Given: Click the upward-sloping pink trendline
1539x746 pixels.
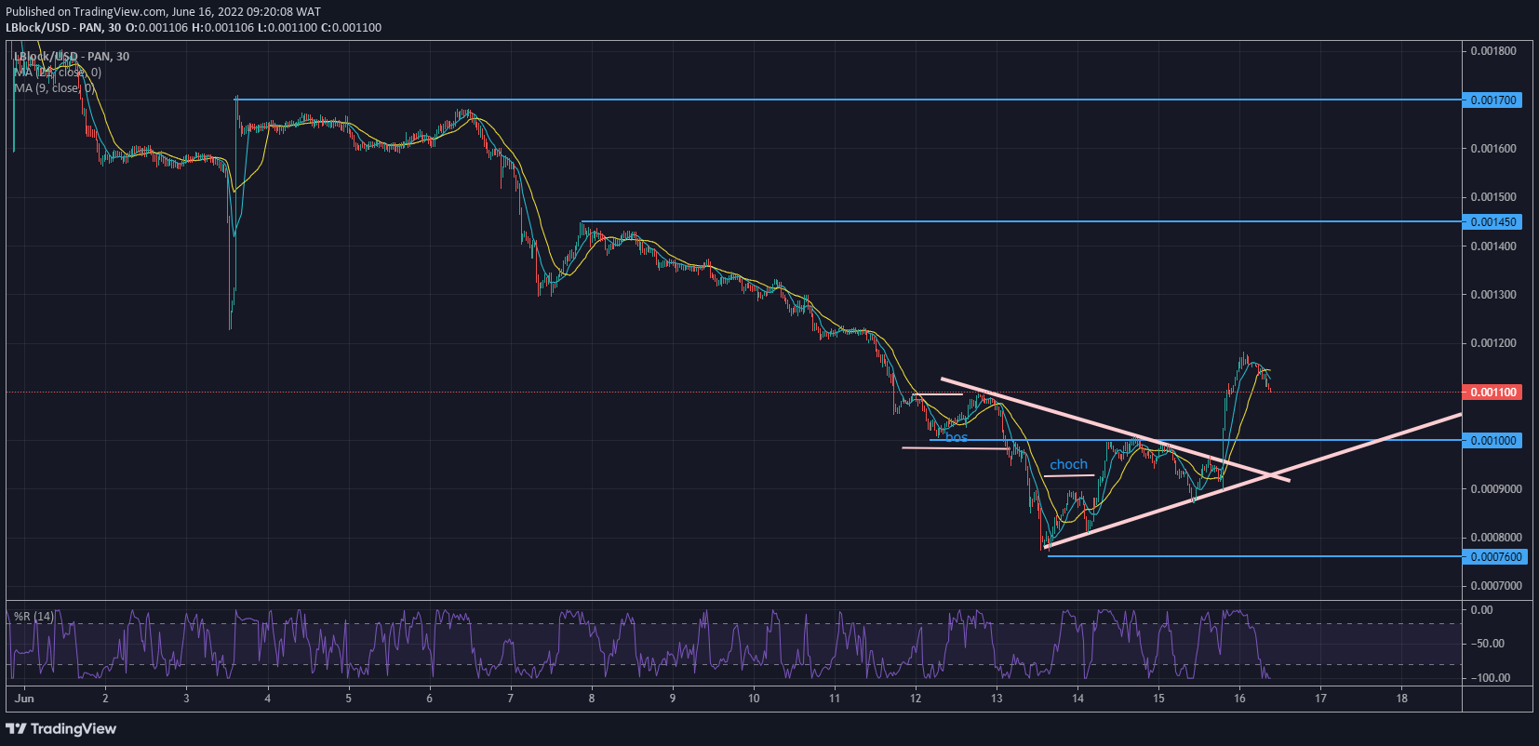Looking at the screenshot, I should tap(1251, 480).
